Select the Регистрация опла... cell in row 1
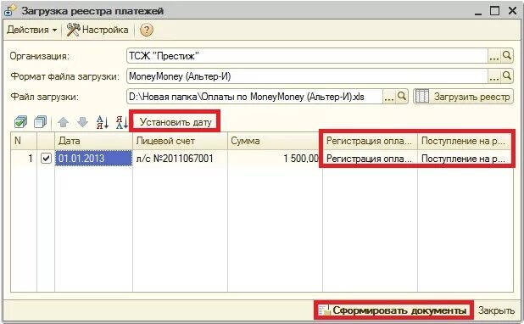The image size is (524, 324). click(370, 158)
